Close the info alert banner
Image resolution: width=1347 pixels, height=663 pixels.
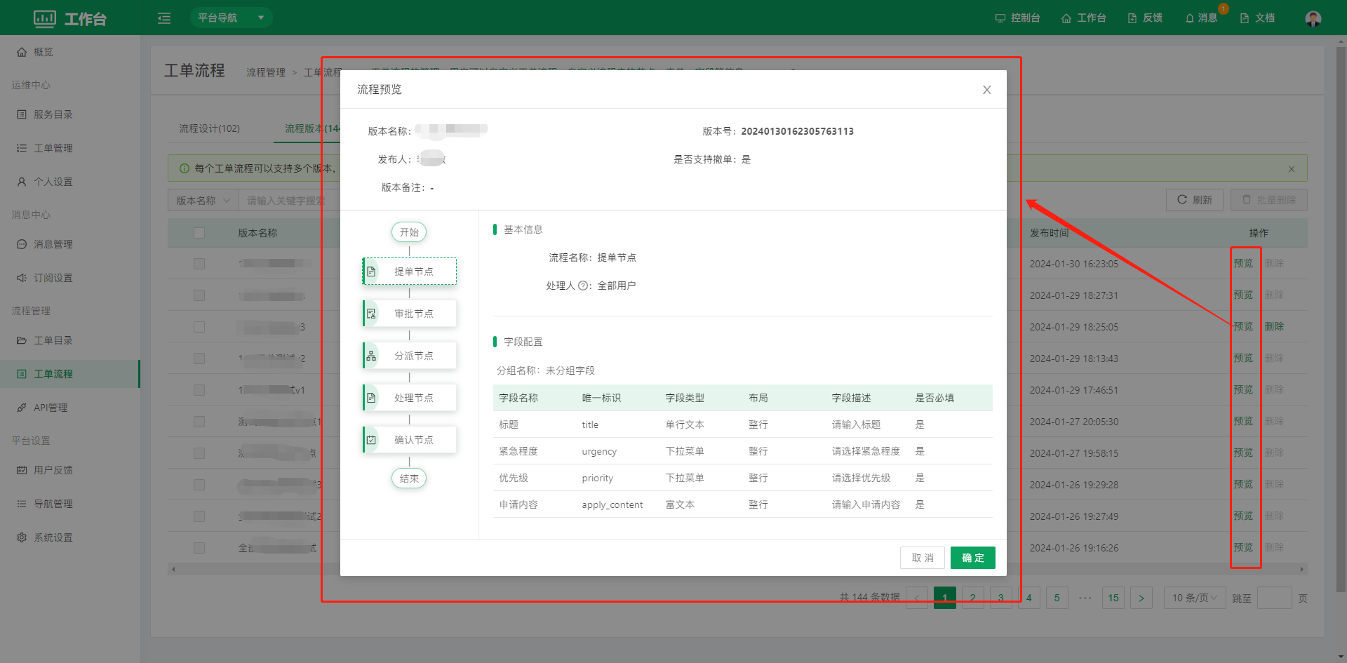(1292, 169)
